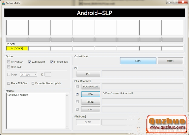Close the Odin3 window
This screenshot has width=189, height=135.
[183, 2]
